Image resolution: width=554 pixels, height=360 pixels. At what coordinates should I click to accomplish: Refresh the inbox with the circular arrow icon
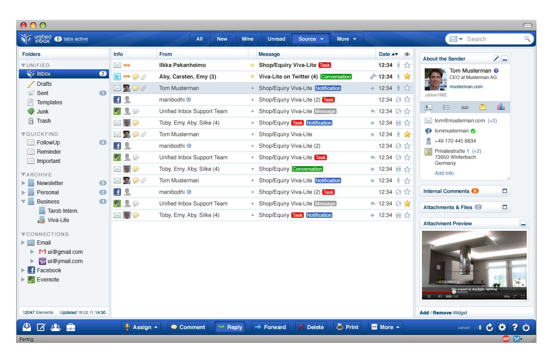point(490,327)
